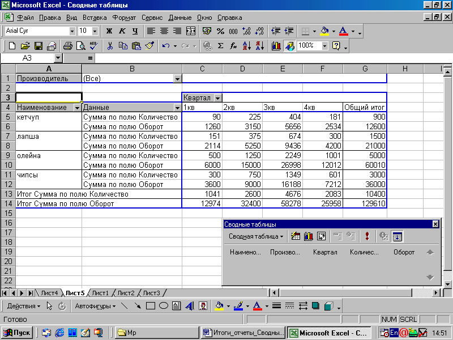Expand the Производитель (Все) filter dropdown

coord(177,79)
